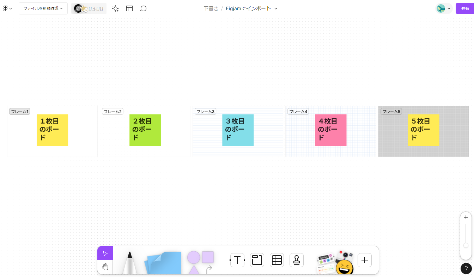Open the ファイルを新規作成 dropdown
This screenshot has height=277, width=474.
coord(43,8)
